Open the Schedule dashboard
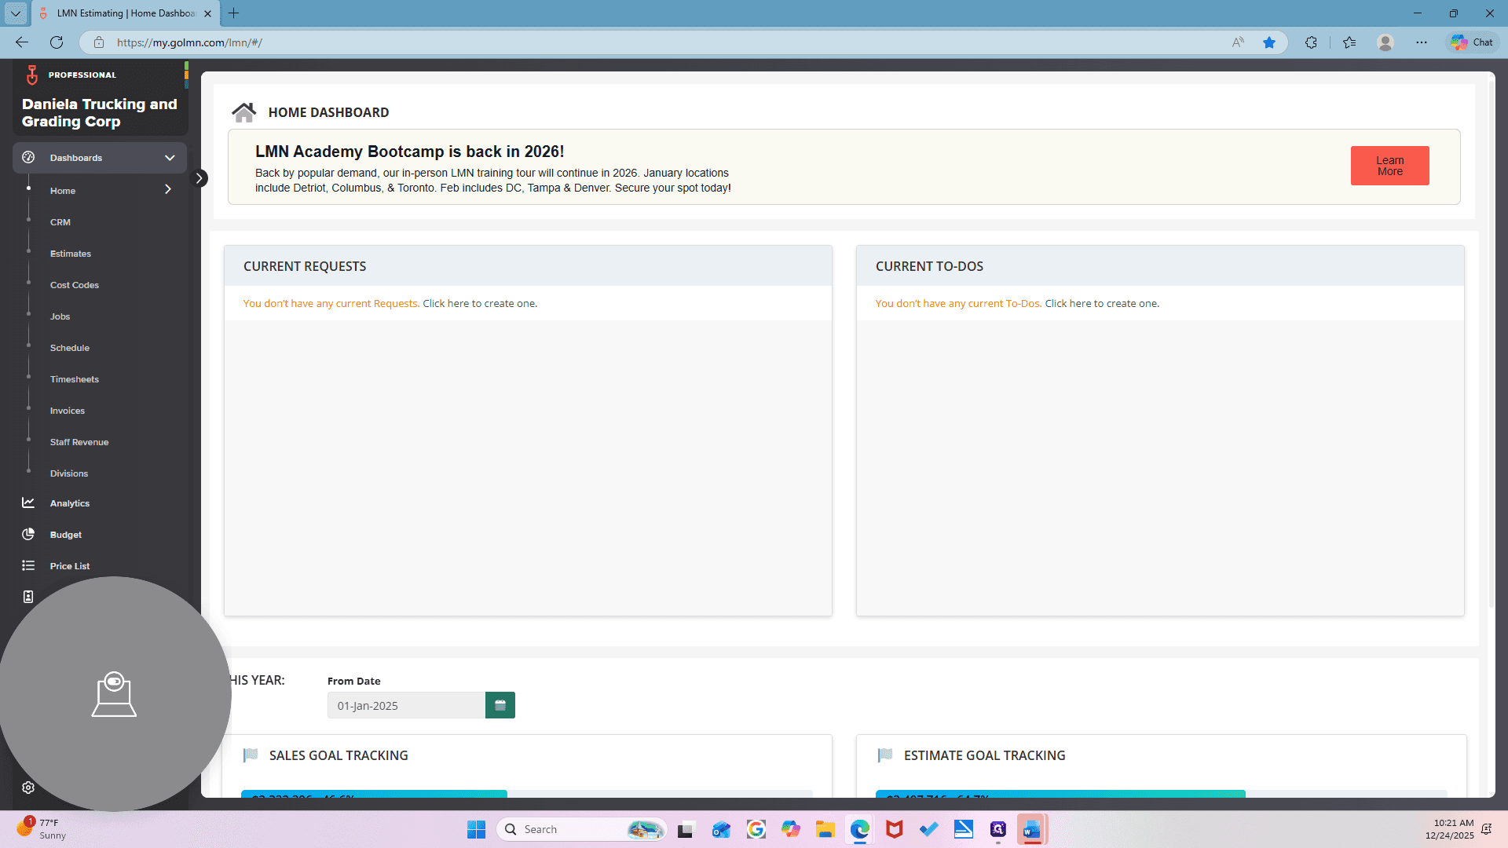Screen dimensions: 1508x848 click(70, 348)
